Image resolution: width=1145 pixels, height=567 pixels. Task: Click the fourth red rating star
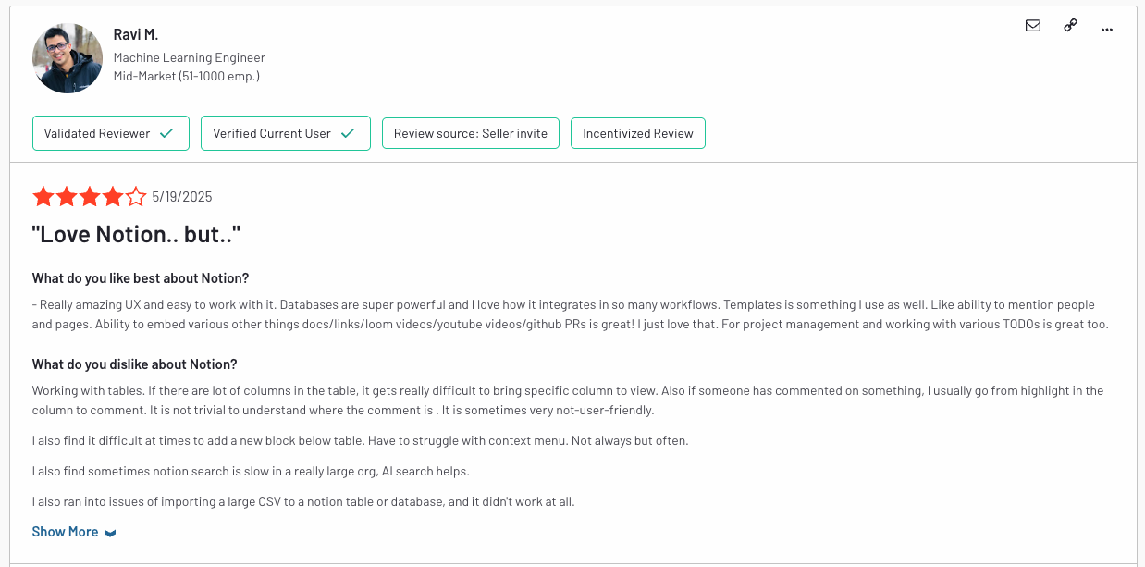pos(113,196)
